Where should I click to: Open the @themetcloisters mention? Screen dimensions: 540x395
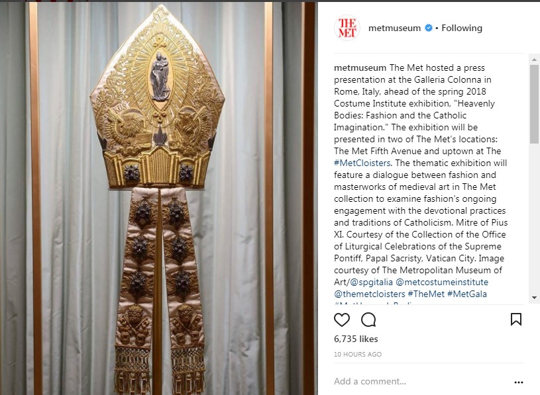click(370, 294)
